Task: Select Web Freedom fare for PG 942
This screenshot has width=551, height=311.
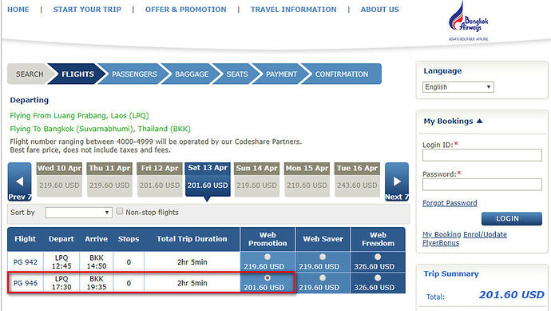Action: 378,257
